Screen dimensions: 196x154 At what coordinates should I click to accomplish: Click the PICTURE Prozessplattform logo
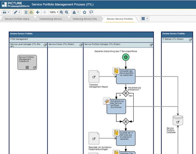[15, 4]
